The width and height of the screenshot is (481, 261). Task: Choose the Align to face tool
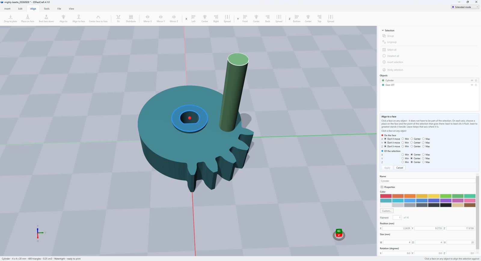tap(79, 19)
